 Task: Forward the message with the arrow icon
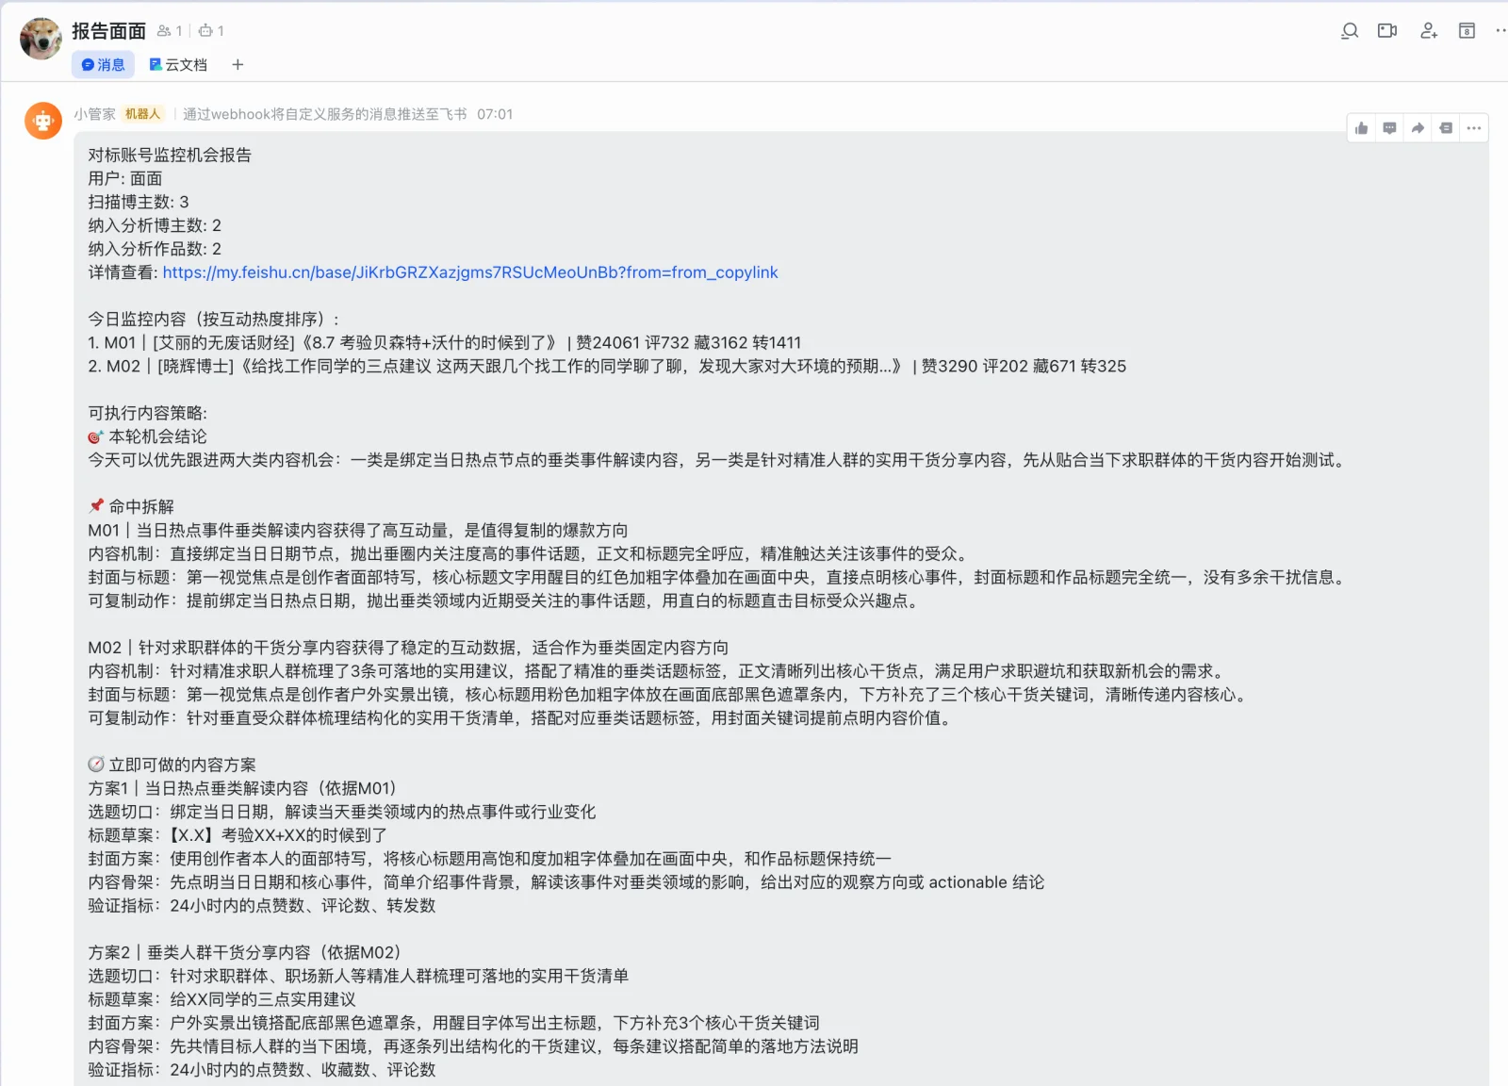(1418, 128)
